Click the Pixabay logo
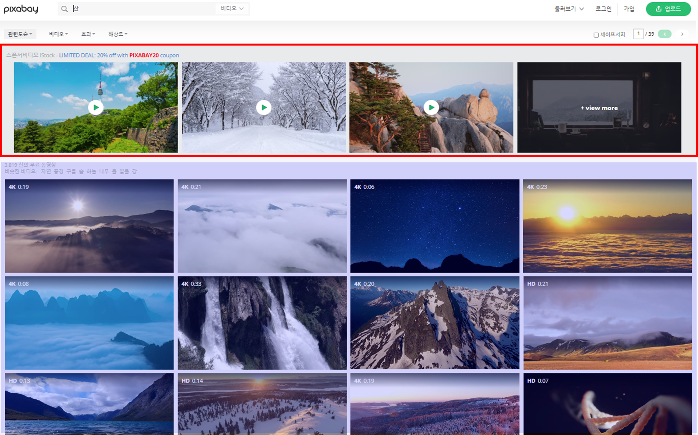Image resolution: width=698 pixels, height=435 pixels. (x=21, y=9)
